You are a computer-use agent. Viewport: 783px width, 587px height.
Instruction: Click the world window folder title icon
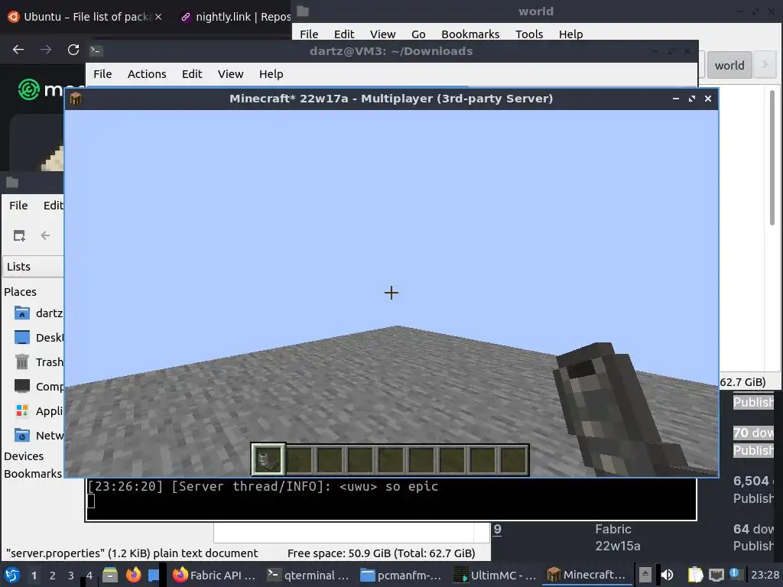tap(303, 11)
